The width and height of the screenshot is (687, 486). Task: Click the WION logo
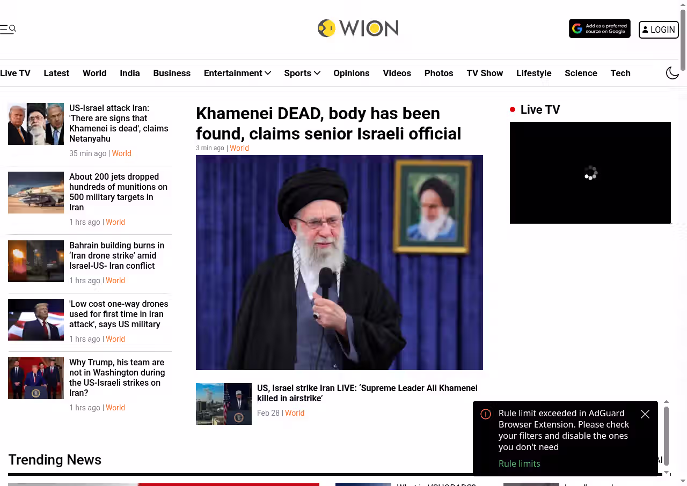[358, 28]
